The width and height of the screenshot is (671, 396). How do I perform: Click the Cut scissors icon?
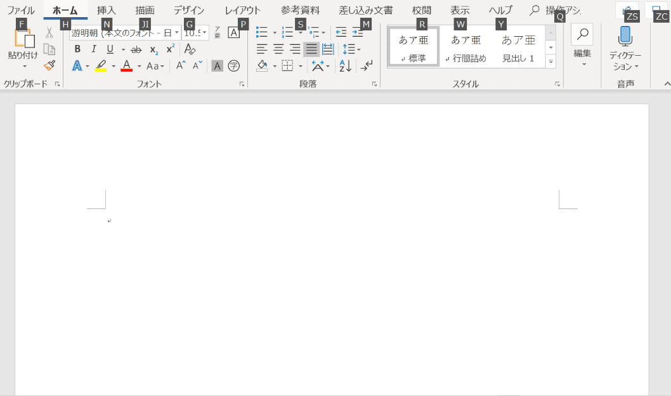[x=49, y=33]
